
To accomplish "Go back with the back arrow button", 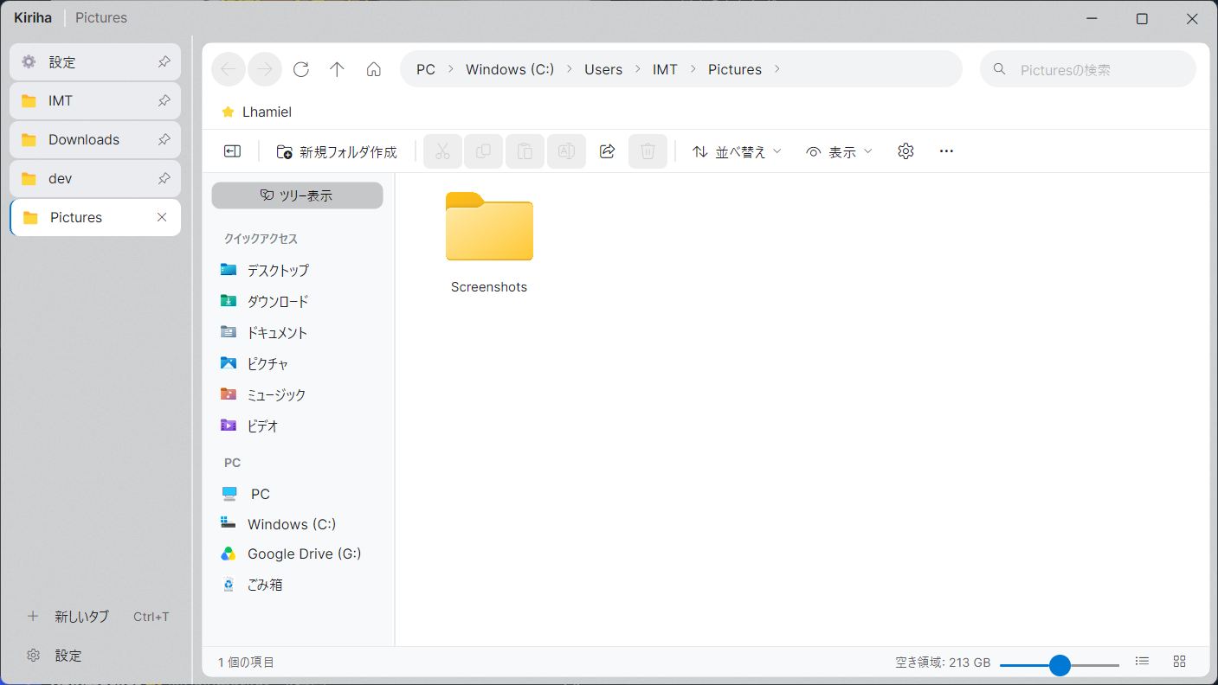I will [229, 69].
